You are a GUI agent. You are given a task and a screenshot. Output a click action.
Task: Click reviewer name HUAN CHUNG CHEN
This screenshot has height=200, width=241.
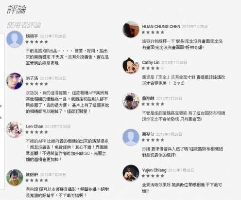pyautogui.click(x=161, y=27)
